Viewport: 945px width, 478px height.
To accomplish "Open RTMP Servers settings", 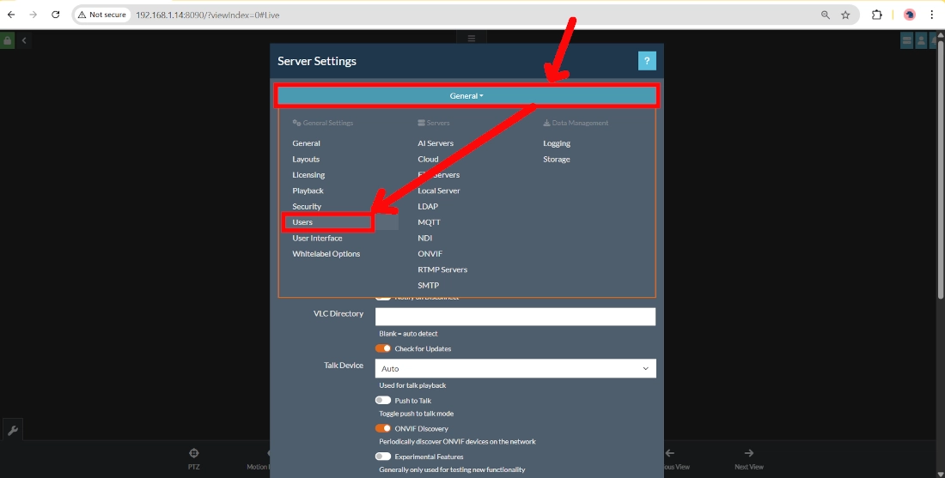I will click(x=442, y=269).
